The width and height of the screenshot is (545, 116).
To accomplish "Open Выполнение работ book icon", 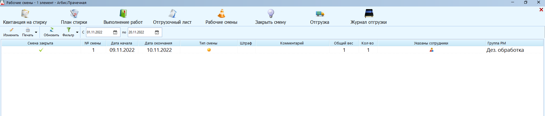I will pyautogui.click(x=123, y=14).
